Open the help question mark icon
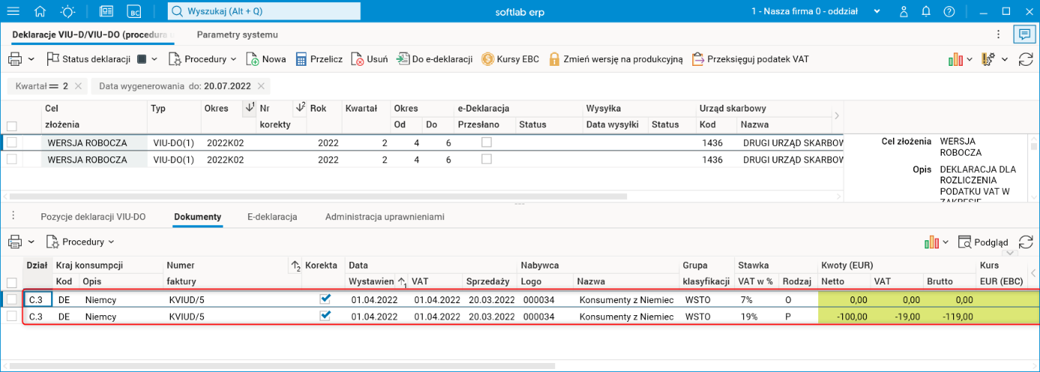 point(949,11)
